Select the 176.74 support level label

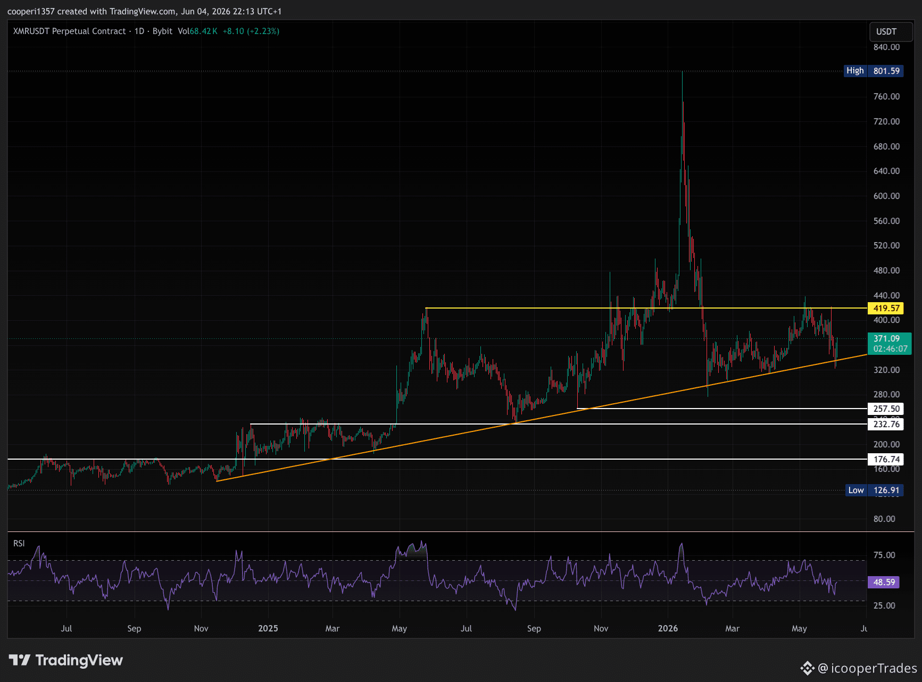tap(886, 459)
